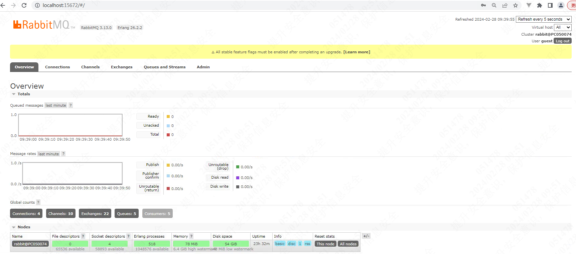Screen dimensions: 576x254
Task: Click the V-shaped extension icon
Action: coord(529,5)
